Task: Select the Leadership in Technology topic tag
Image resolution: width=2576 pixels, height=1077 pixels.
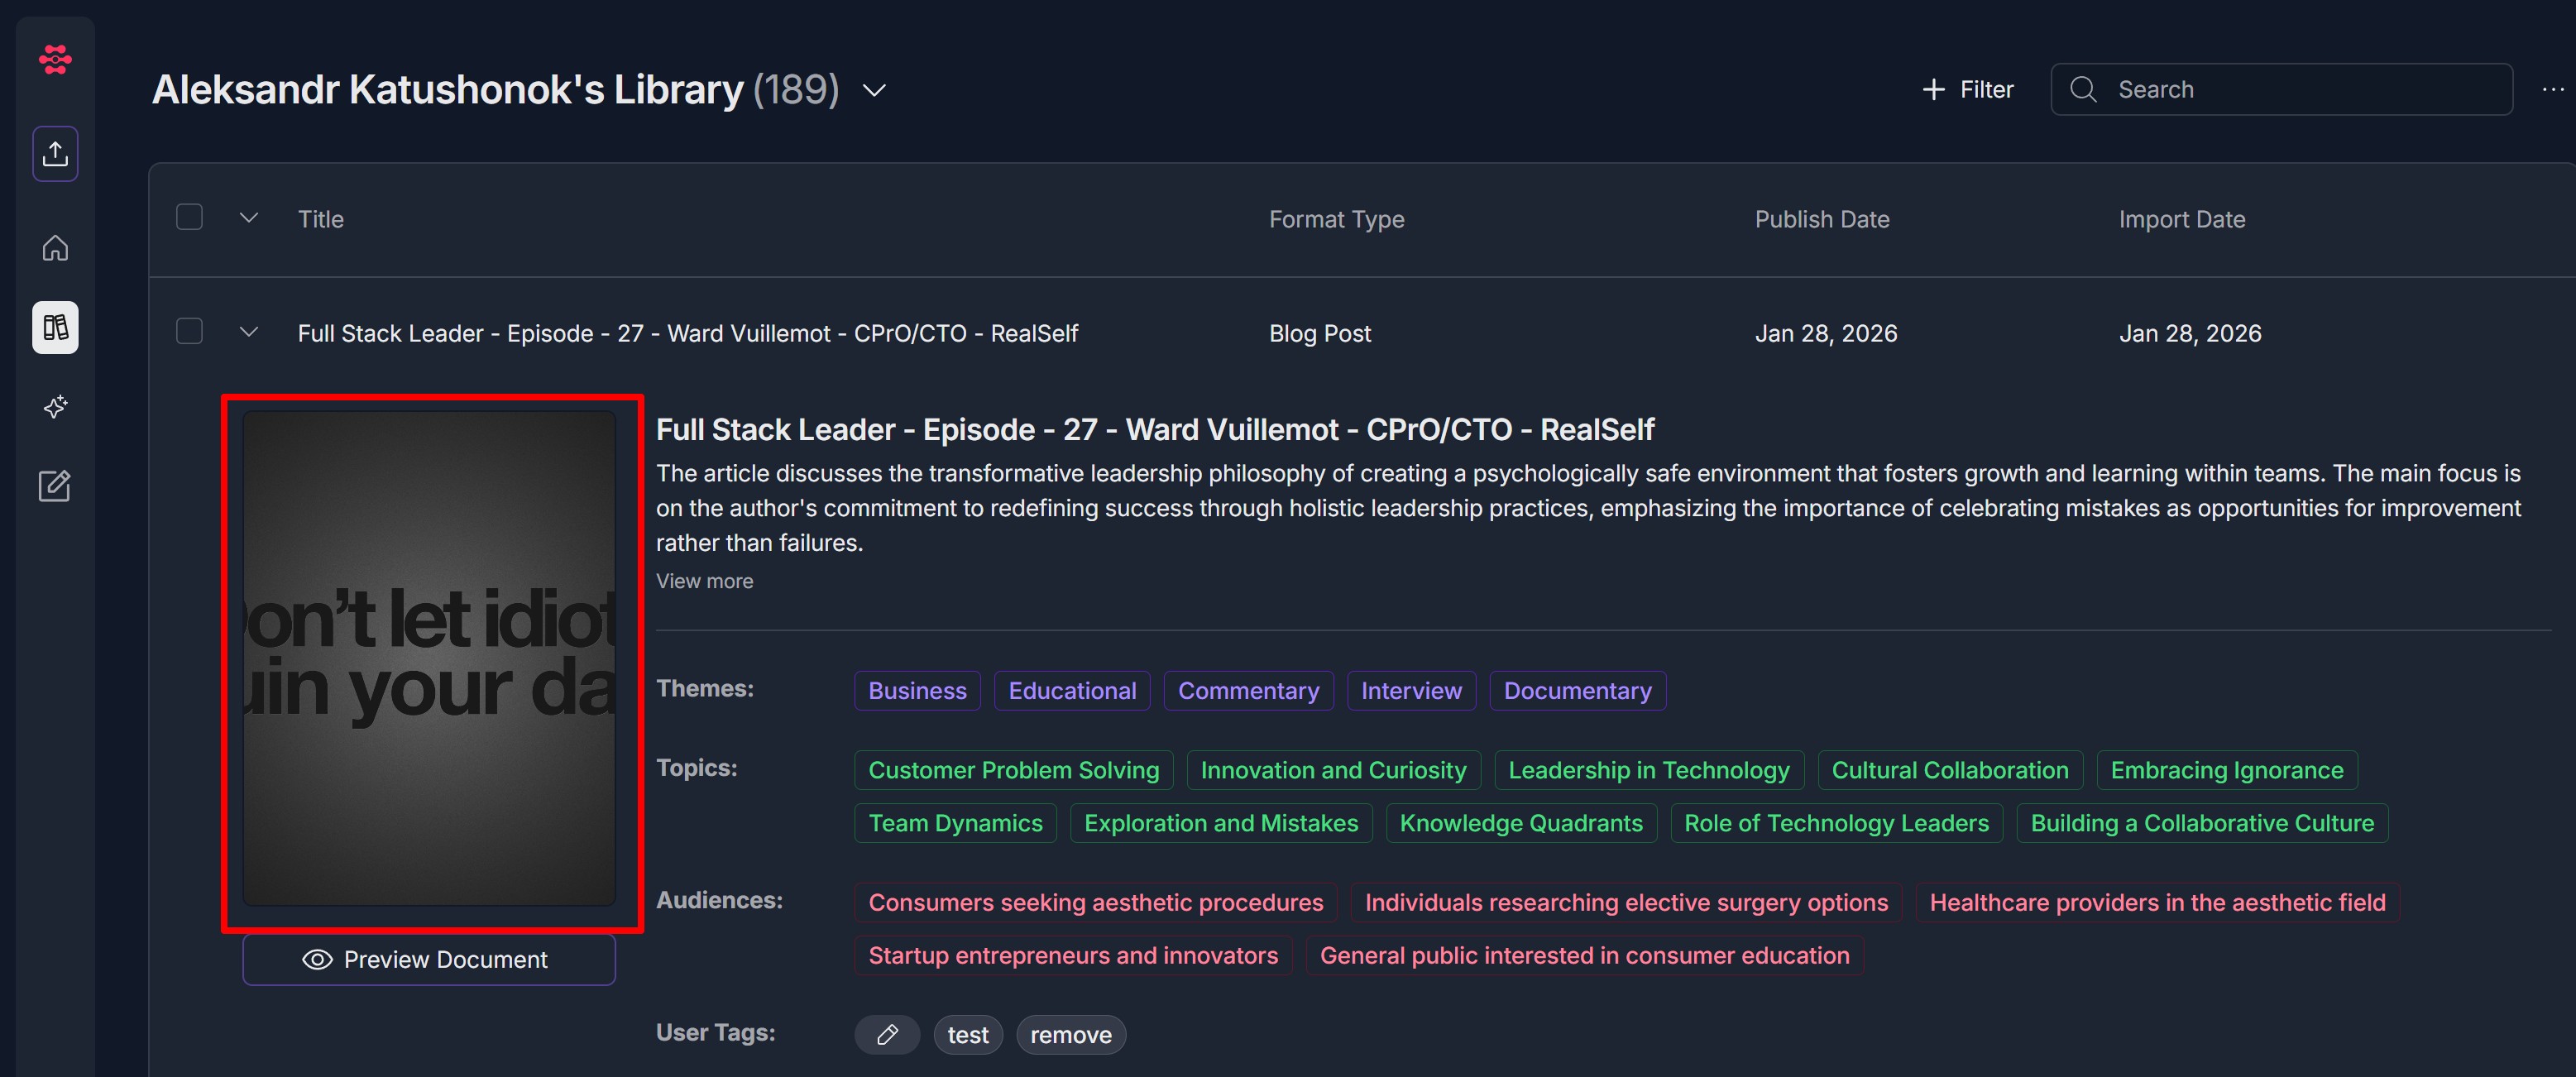Action: (1648, 770)
